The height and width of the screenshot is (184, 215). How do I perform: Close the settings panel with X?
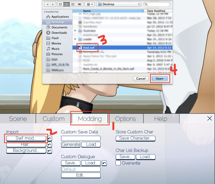pos(210,118)
